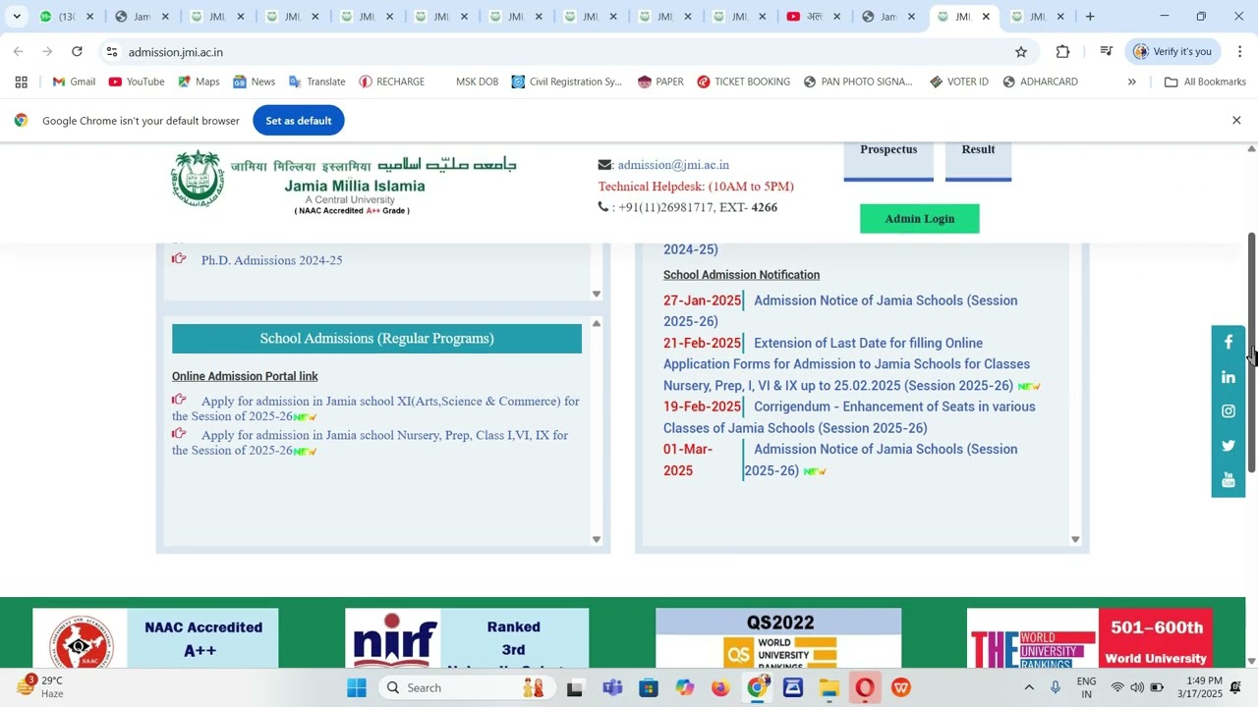Open Gmail bookmark
This screenshot has width=1258, height=707.
pyautogui.click(x=74, y=82)
